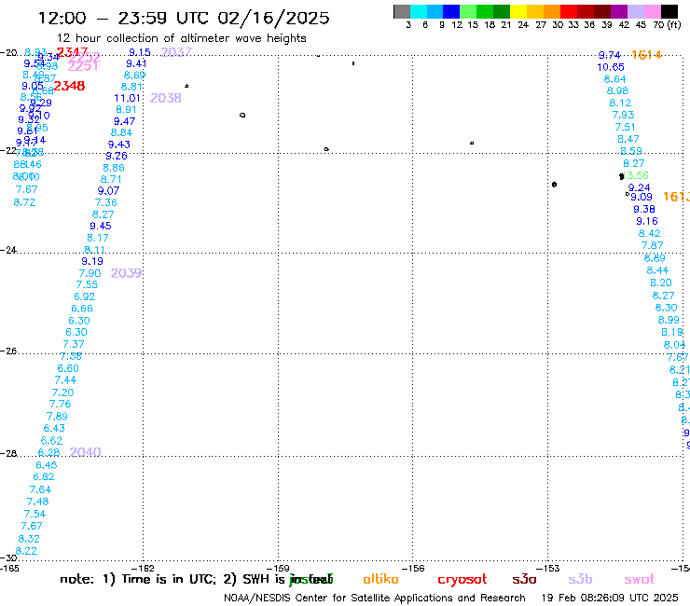Click the pink 'swot' satellite legend label
Image resolution: width=690 pixels, height=606 pixels.
[x=640, y=579]
